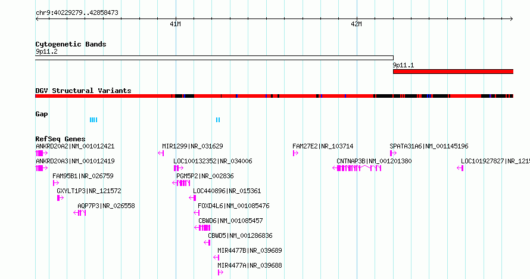530x279 pixels.
Task: Open the CBWD6|NM_001085457 label
Action: tap(230, 221)
